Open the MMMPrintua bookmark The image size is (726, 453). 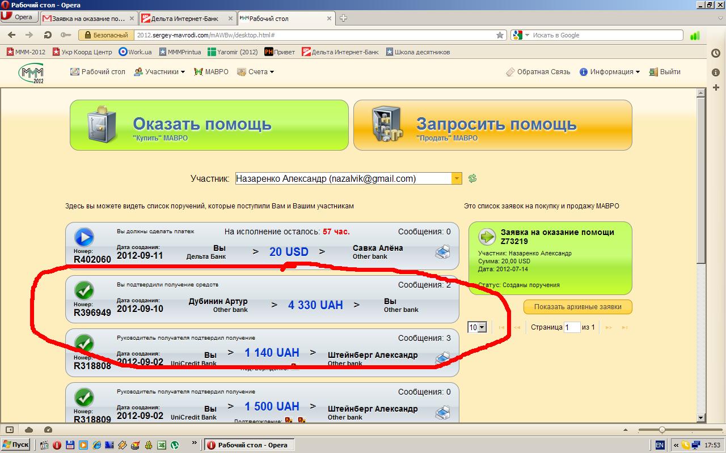180,52
